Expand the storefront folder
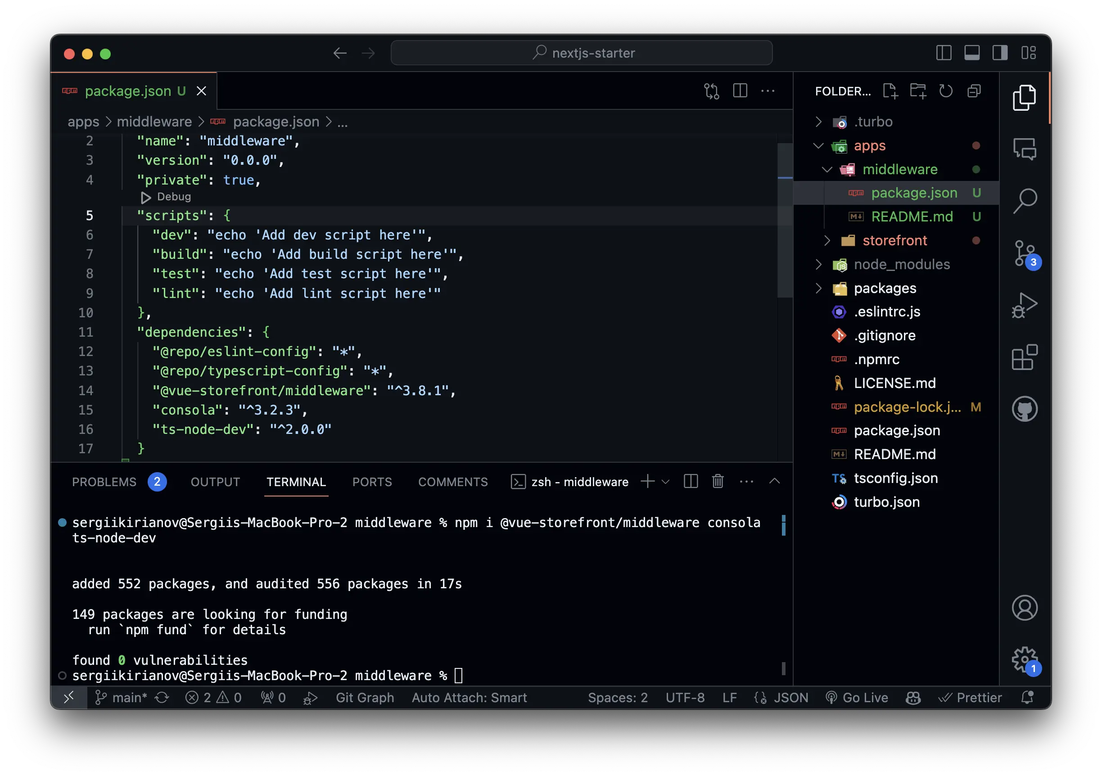This screenshot has height=776, width=1102. pos(894,240)
